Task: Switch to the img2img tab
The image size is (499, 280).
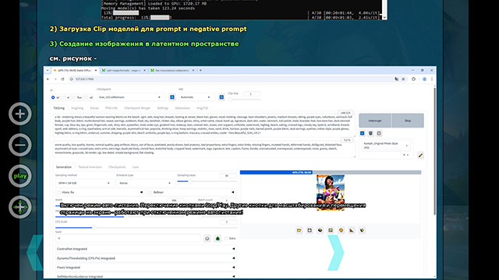Action: (x=77, y=108)
